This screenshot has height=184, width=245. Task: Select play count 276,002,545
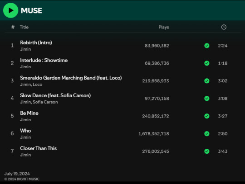pyautogui.click(x=156, y=151)
